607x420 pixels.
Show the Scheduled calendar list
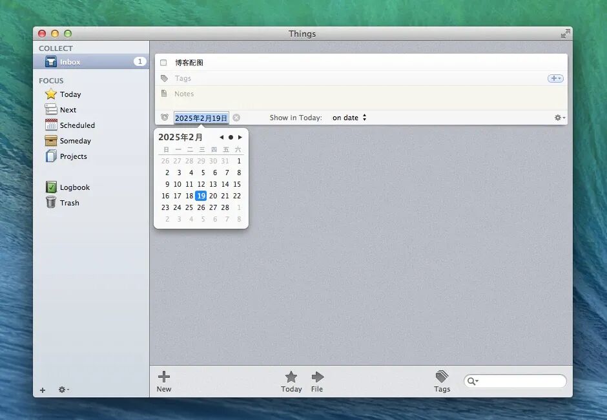coord(70,125)
